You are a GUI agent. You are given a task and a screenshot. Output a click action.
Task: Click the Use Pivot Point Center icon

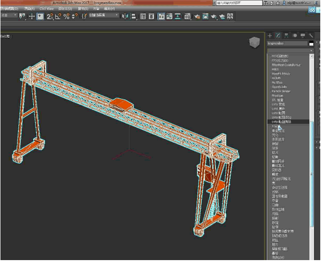[22, 16]
